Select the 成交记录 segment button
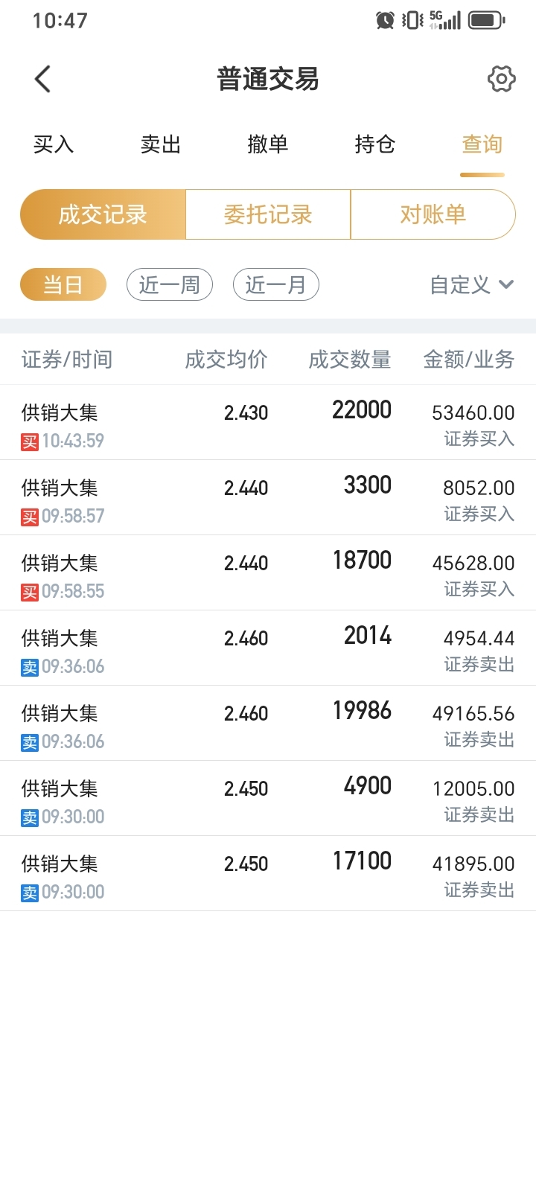Viewport: 536px width, 1200px height. pos(103,214)
